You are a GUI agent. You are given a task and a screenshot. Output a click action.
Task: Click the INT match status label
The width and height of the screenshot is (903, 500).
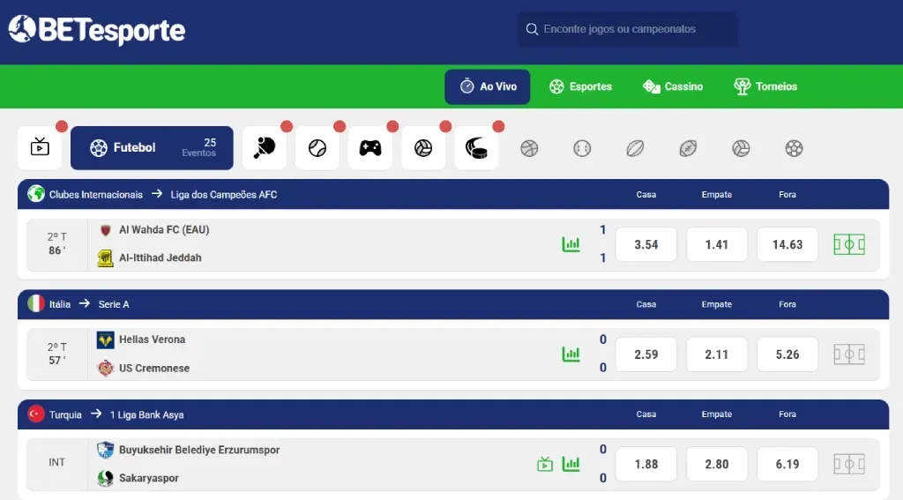click(x=56, y=462)
